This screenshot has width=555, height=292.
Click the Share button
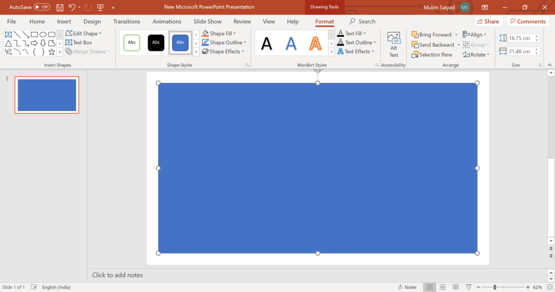488,22
